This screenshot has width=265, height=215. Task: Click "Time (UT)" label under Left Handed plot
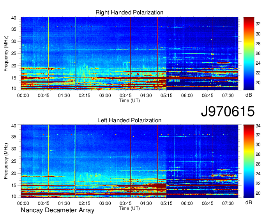click(x=129, y=208)
